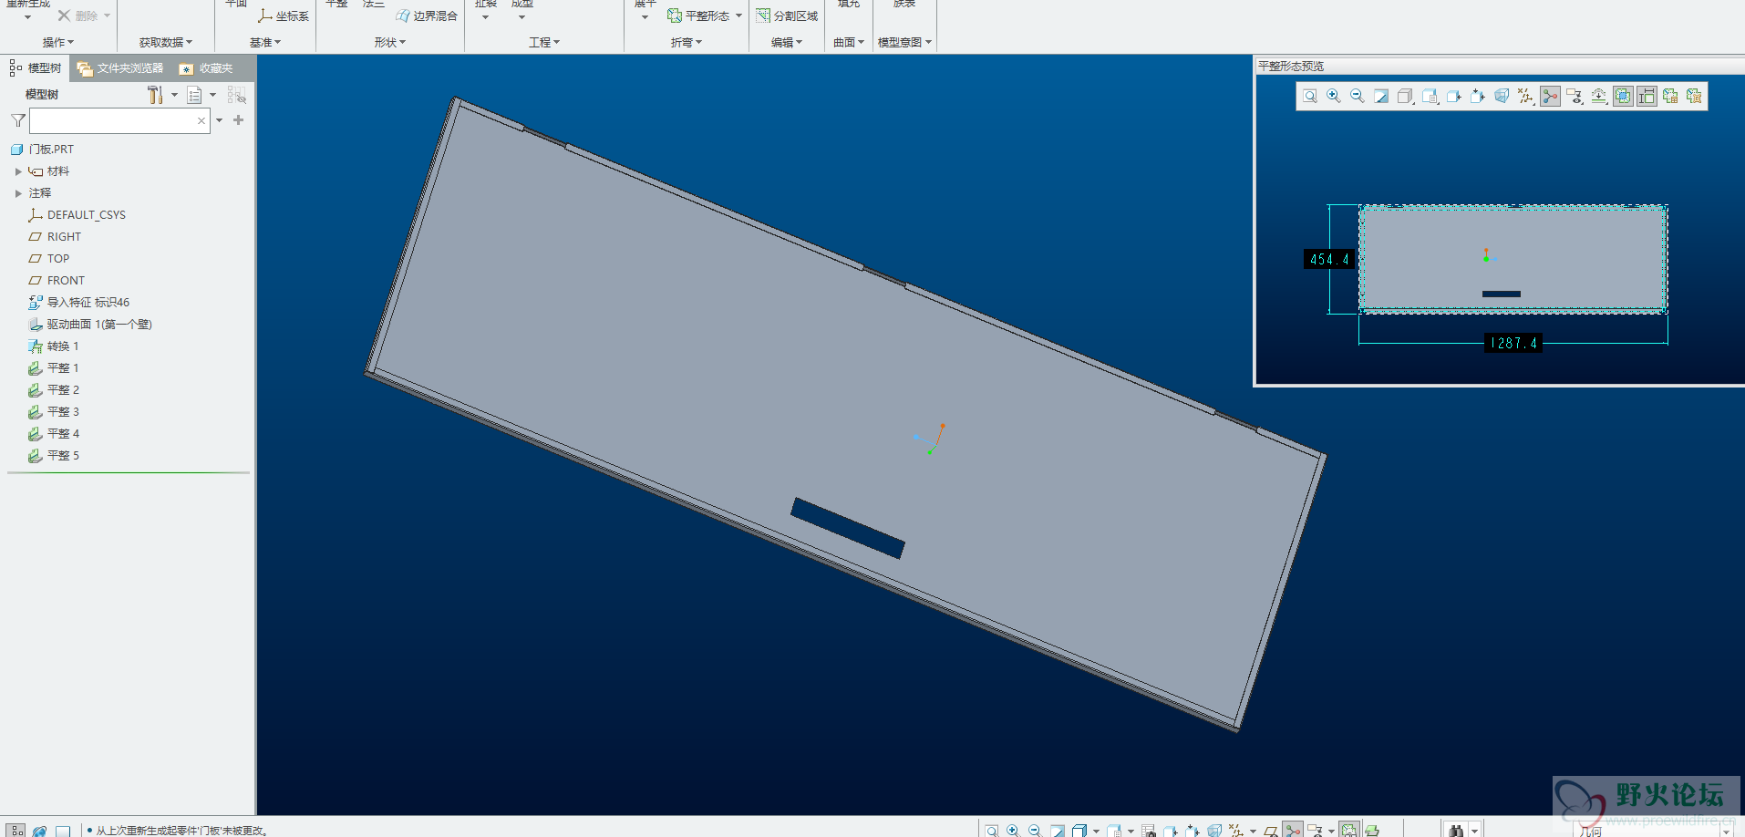
Task: Open the 编辑 ribbon group dropdown
Action: click(787, 43)
